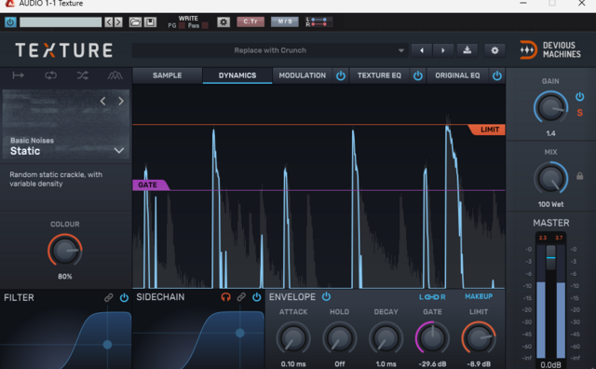Screen dimensions: 596x369
Task: Expand the Static sample list chevron
Action: coord(119,151)
